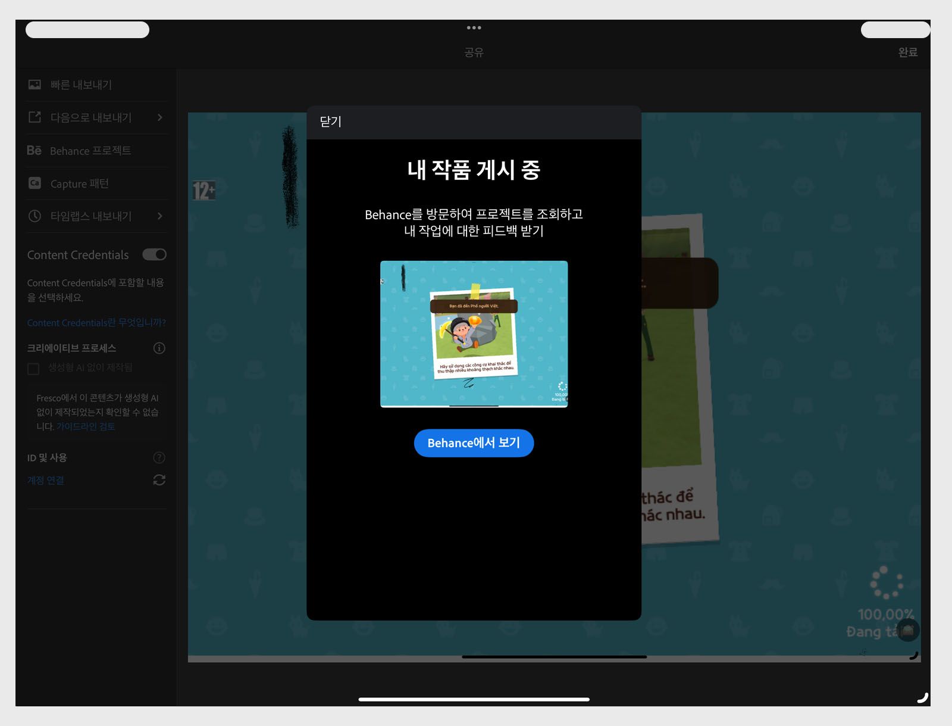The width and height of the screenshot is (952, 726).
Task: Click the 공유 title text
Action: (x=474, y=52)
